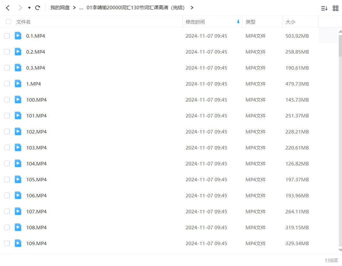Image resolution: width=342 pixels, height=266 pixels.
Task: Select checkbox for 102.MP4
Action: (7, 132)
